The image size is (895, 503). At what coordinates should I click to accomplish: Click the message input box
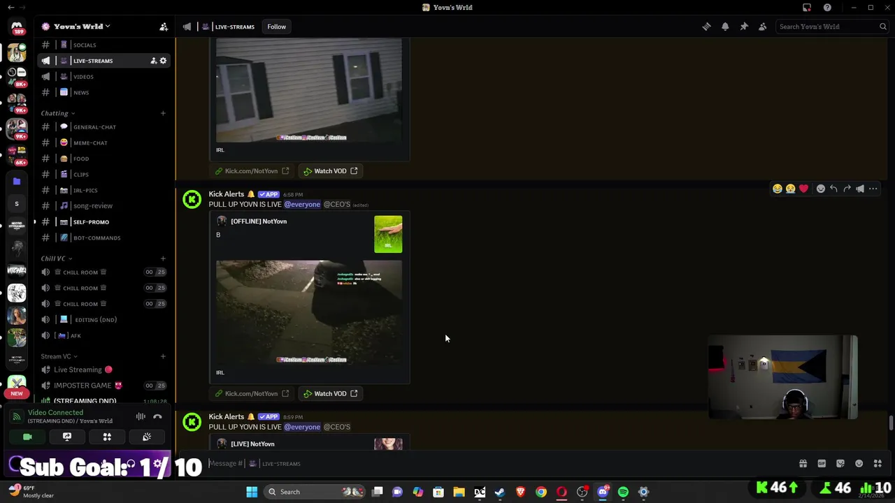tap(489, 463)
